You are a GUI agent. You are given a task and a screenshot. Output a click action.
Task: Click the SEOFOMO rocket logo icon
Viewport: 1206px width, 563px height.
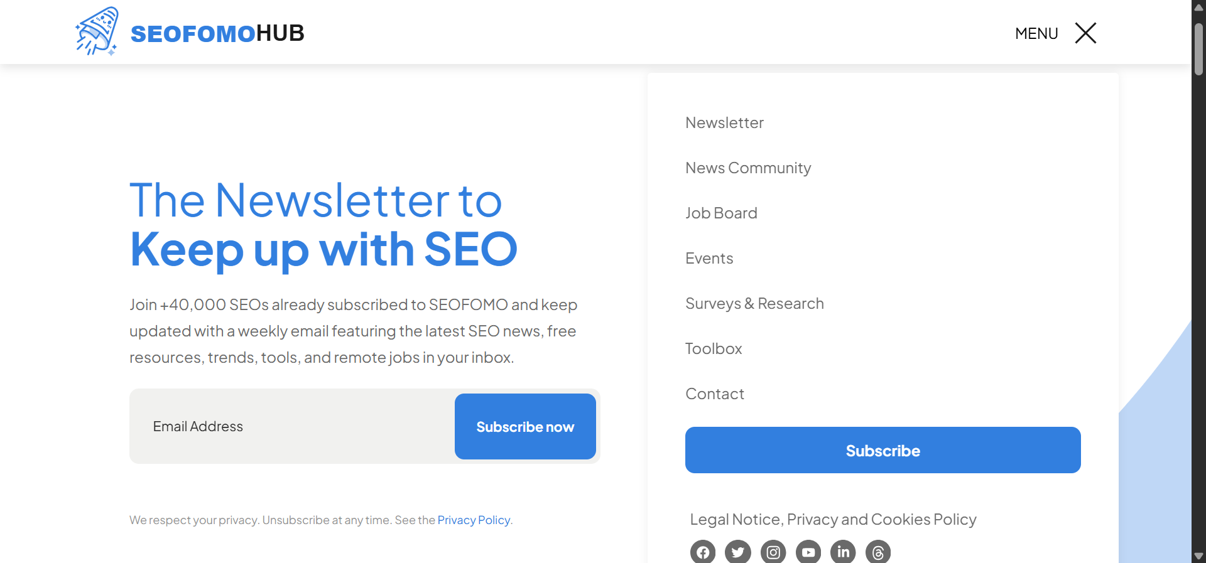(97, 31)
